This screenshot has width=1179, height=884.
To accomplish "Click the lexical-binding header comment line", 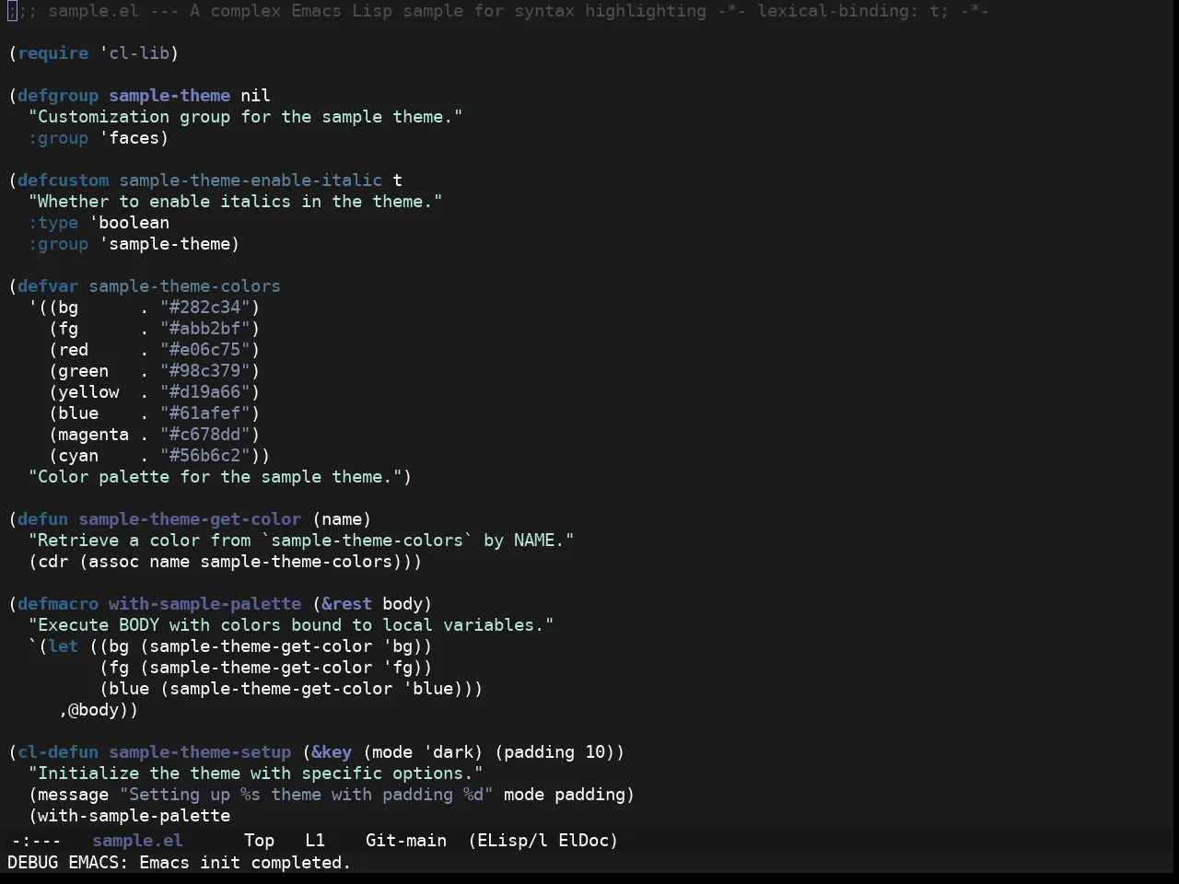I will [x=498, y=11].
